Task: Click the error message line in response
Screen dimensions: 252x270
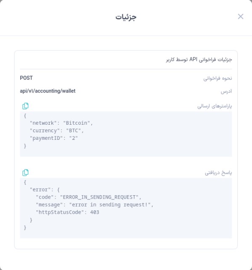Action: pyautogui.click(x=95, y=205)
